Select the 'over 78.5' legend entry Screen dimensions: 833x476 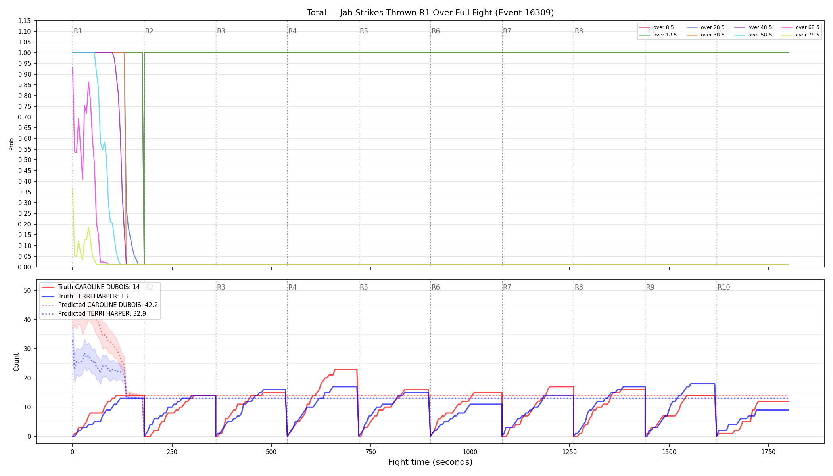coord(800,35)
